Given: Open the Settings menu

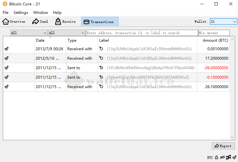Looking at the screenshot, I should point(21,13).
